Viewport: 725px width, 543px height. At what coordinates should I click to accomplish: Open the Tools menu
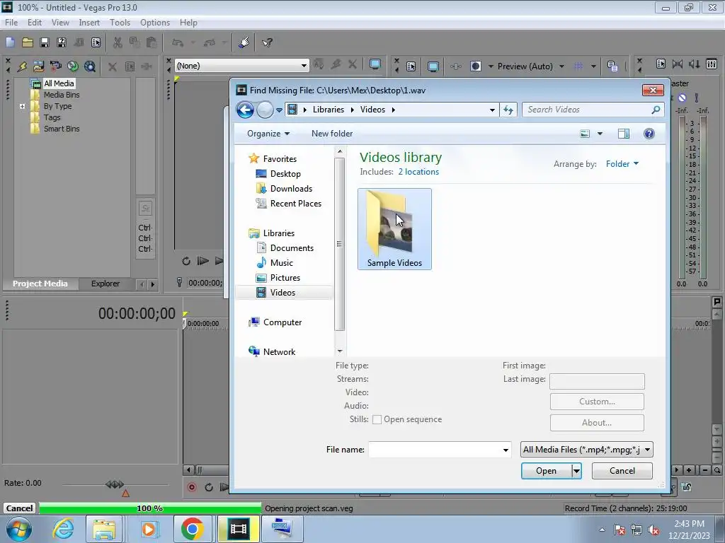(x=120, y=22)
